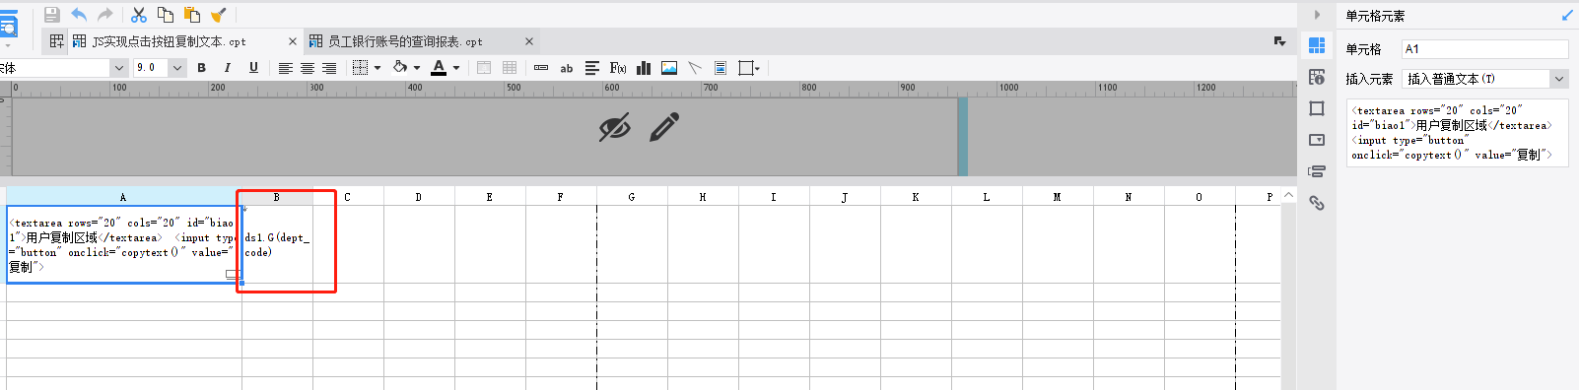This screenshot has width=1579, height=390.
Task: Close the JS实现点击按钮复制文本.cpt tab
Action: (293, 41)
